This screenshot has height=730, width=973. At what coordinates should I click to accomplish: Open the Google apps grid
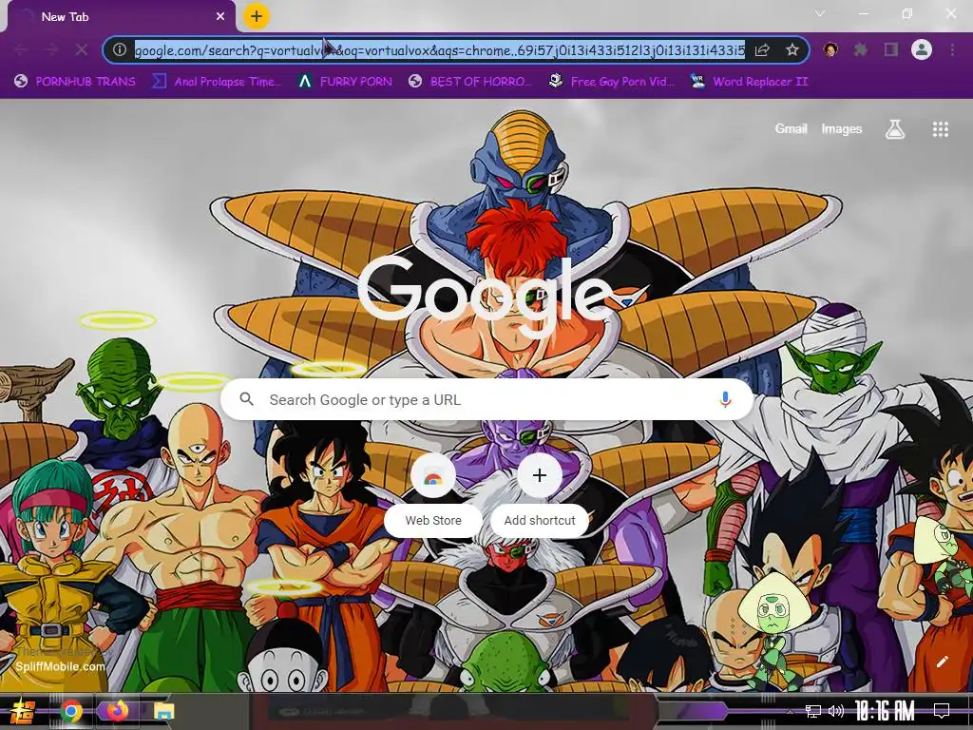point(940,129)
